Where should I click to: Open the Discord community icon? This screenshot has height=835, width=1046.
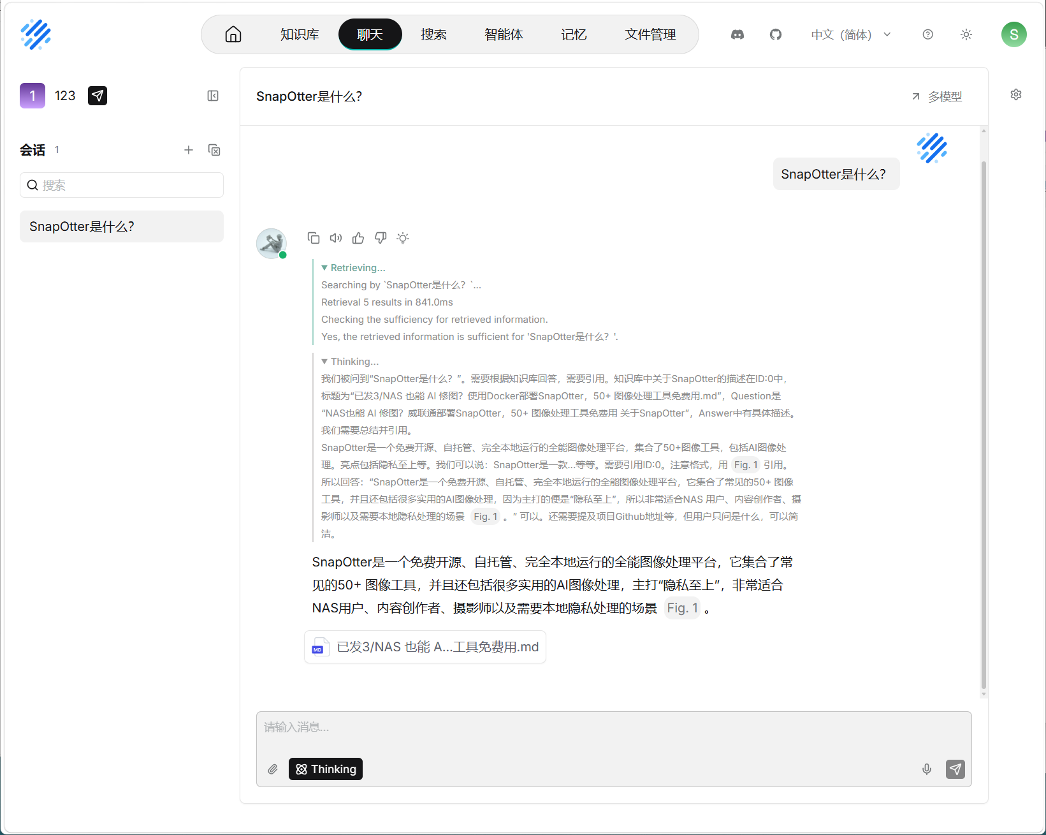pyautogui.click(x=737, y=34)
